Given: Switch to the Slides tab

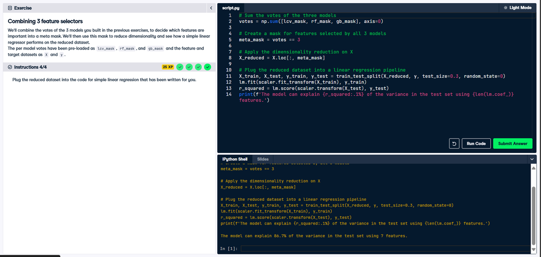Looking at the screenshot, I should click(263, 159).
